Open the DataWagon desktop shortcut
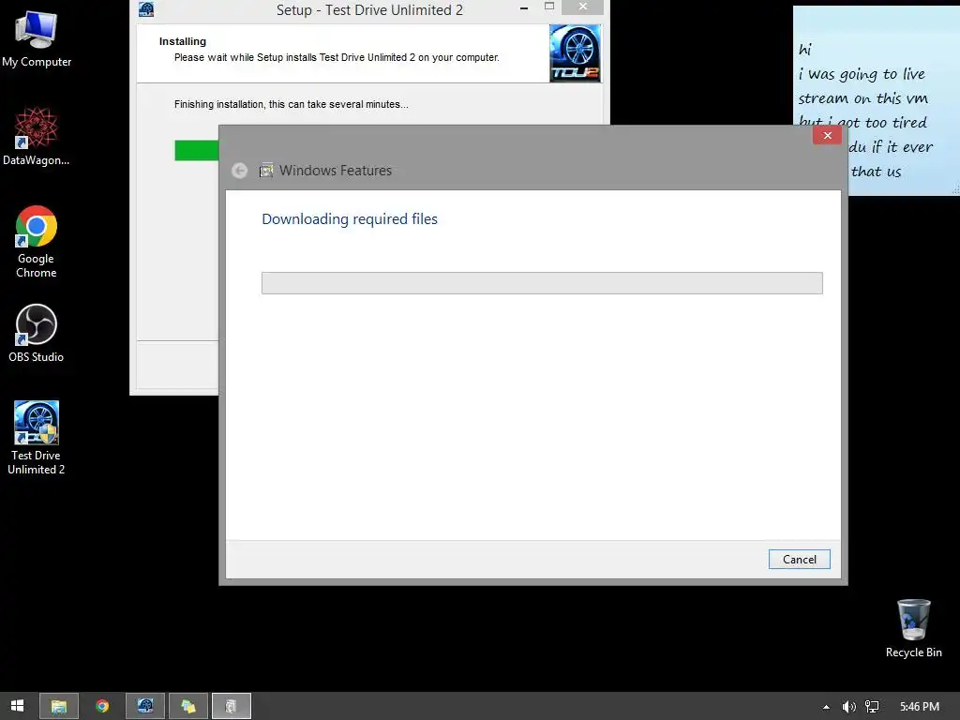Screen dimensions: 960x720 click(x=37, y=136)
